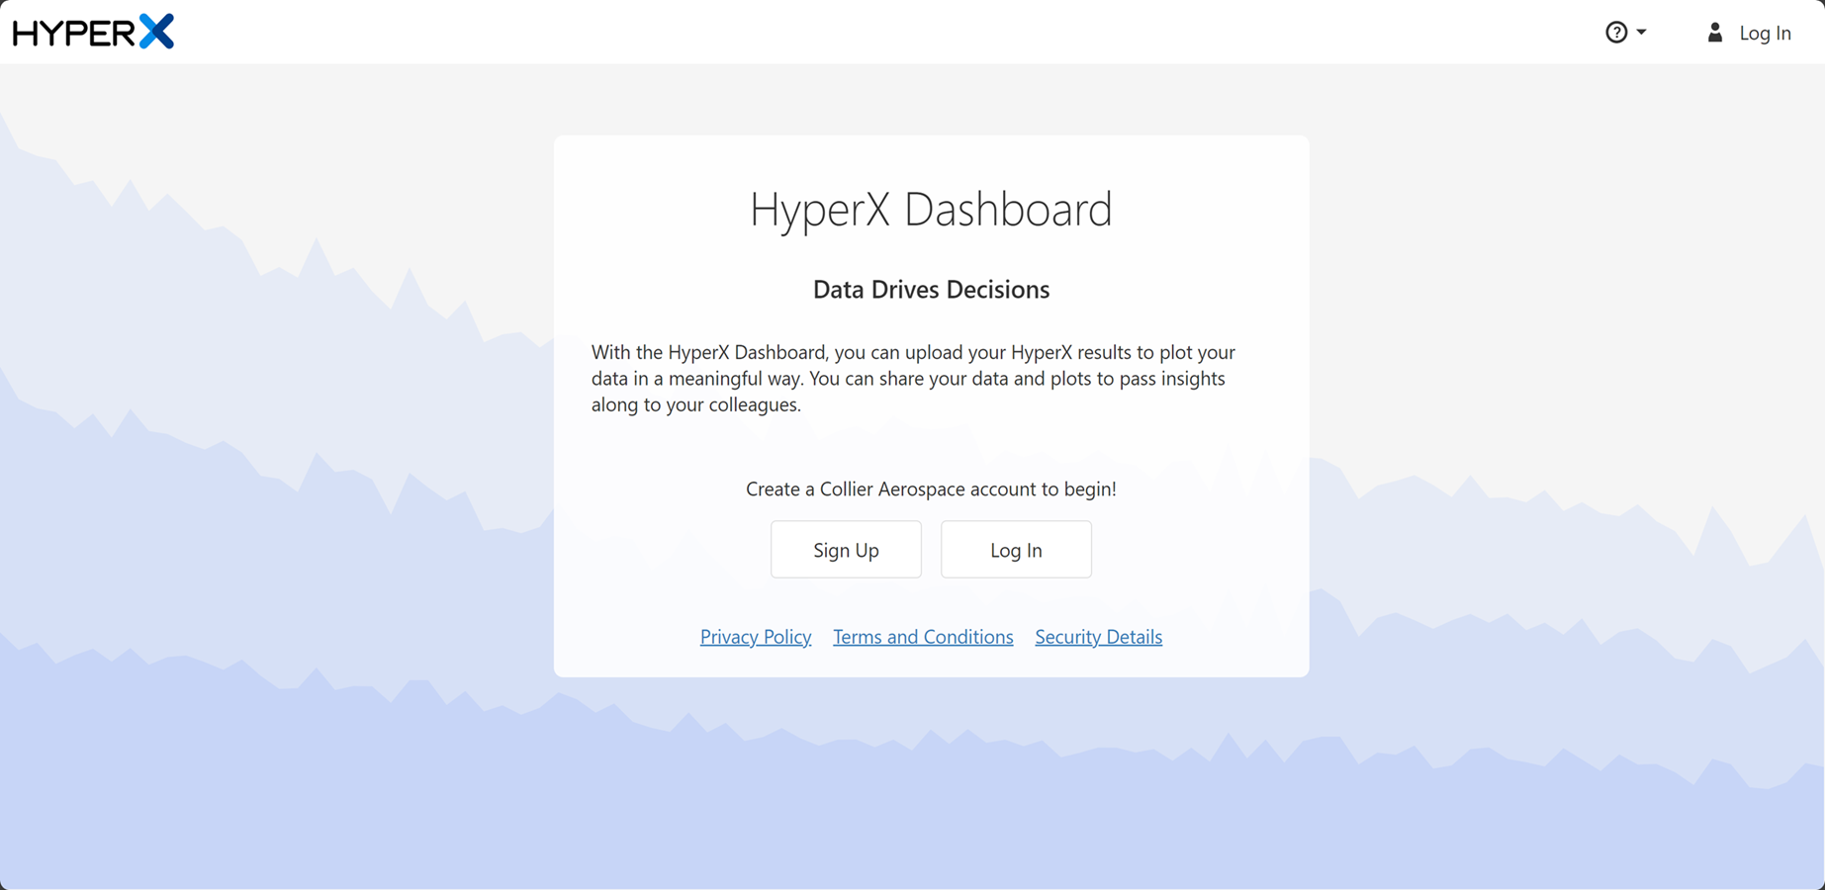Screen dimensions: 1826x890
Task: Select Log In in the top navigation bar
Action: tap(1765, 33)
